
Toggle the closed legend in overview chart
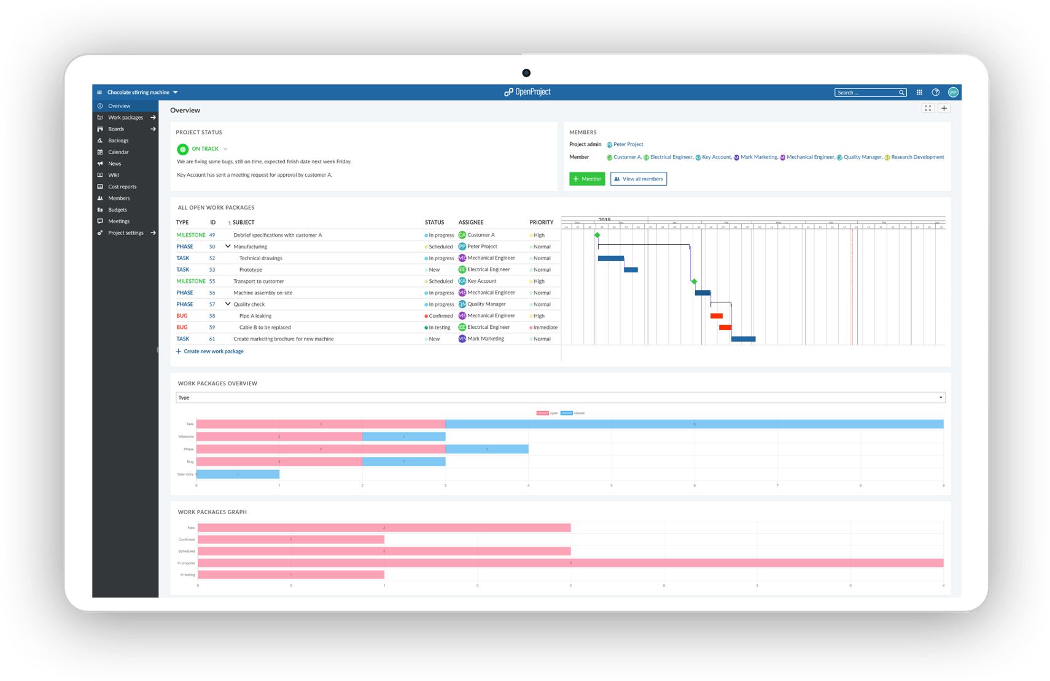coord(572,414)
